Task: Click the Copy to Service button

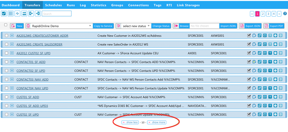Action: tap(103, 26)
